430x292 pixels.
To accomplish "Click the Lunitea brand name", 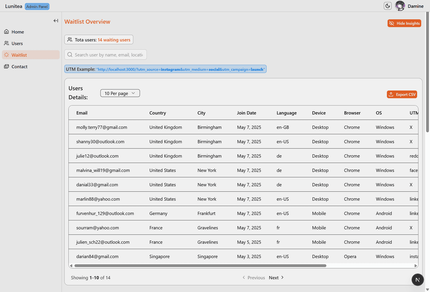I will click(14, 6).
